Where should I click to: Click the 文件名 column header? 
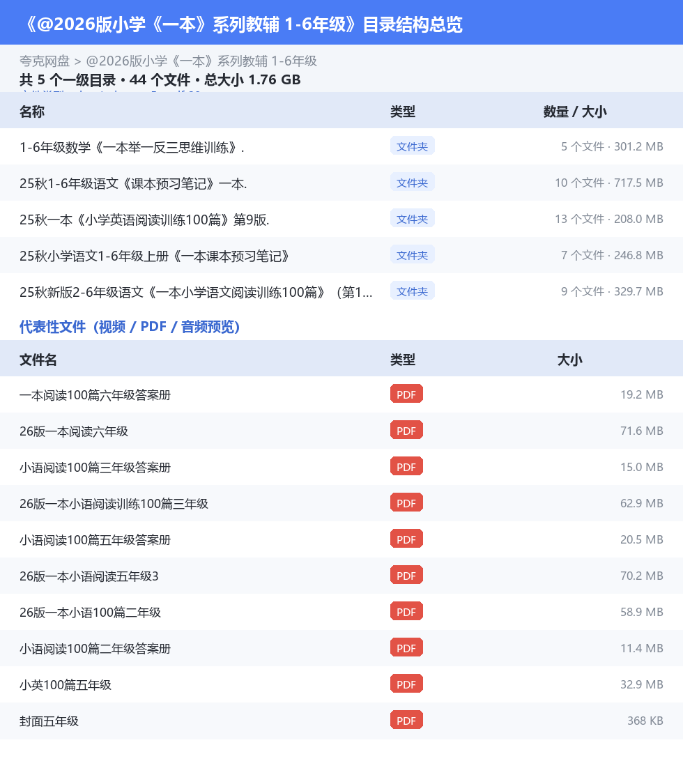(38, 360)
